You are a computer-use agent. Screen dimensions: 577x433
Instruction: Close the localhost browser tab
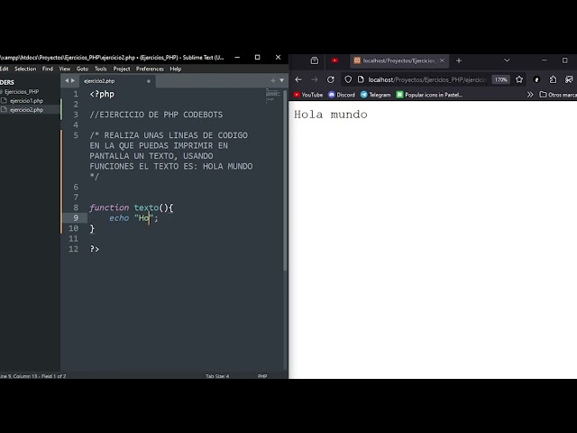coord(442,60)
